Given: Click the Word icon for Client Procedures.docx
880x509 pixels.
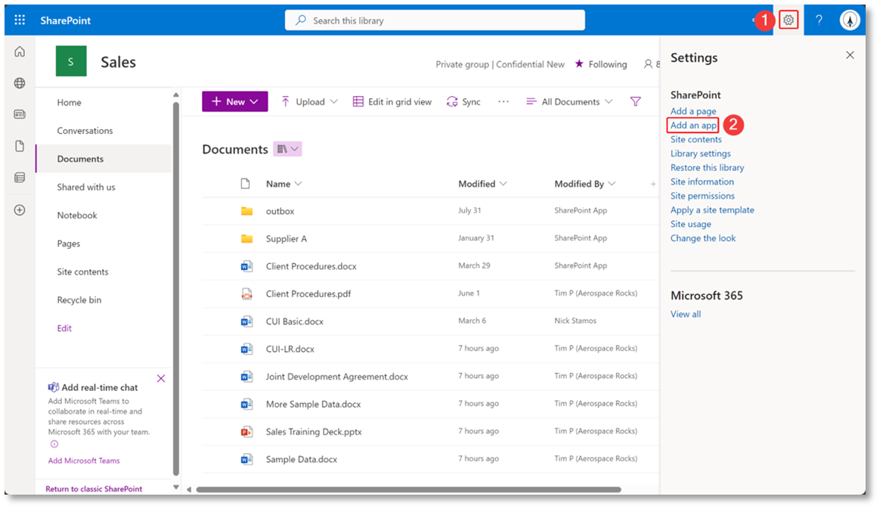Looking at the screenshot, I should pyautogui.click(x=246, y=266).
